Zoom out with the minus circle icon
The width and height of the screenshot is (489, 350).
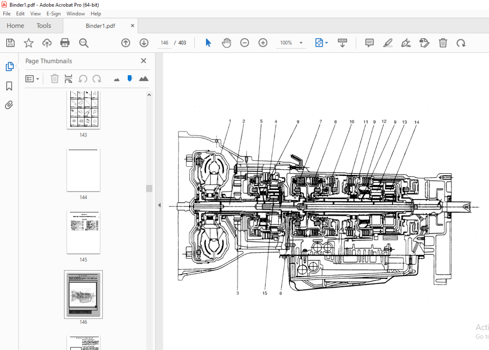[x=244, y=43]
